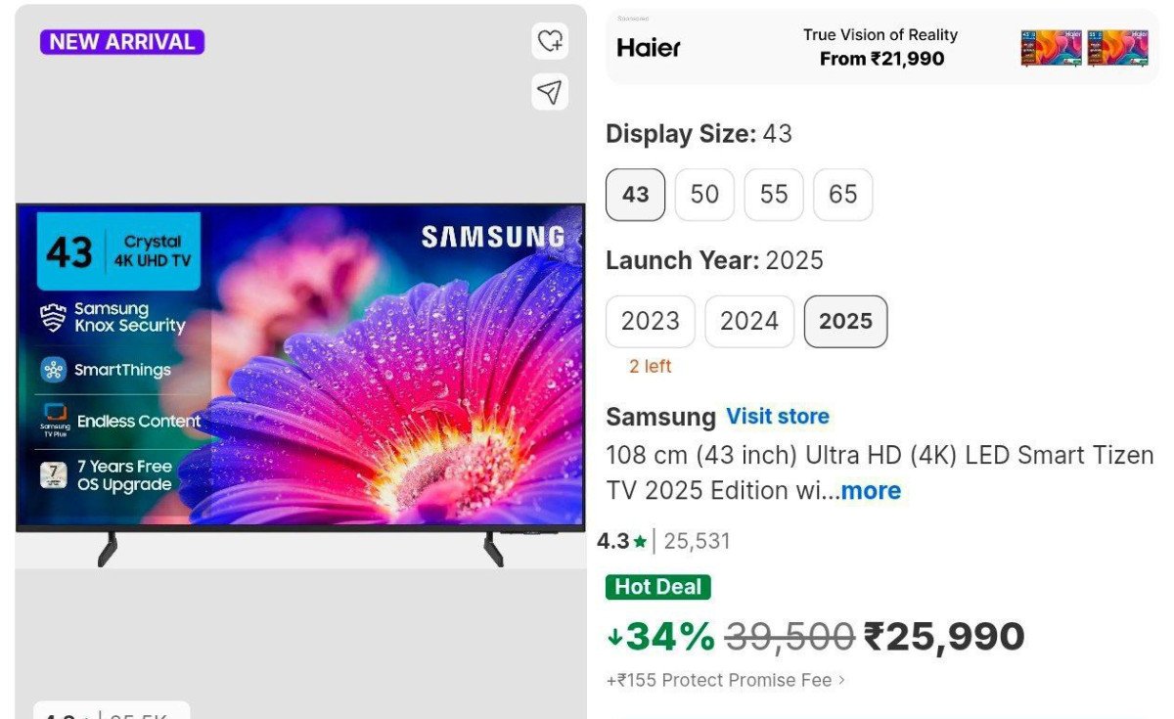This screenshot has width=1174, height=719.
Task: Expand Protect Promise Fee details chevron
Action: tap(841, 680)
